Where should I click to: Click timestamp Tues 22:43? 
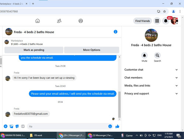[x=60, y=86]
